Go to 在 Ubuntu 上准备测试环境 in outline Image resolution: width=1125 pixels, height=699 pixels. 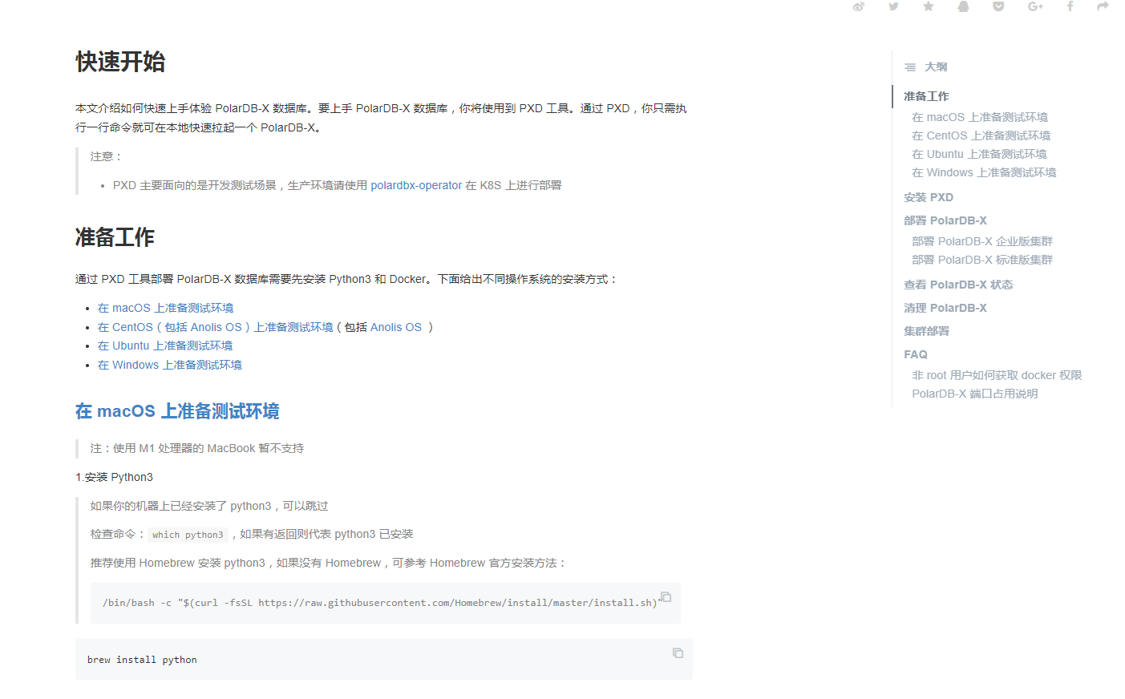point(979,154)
